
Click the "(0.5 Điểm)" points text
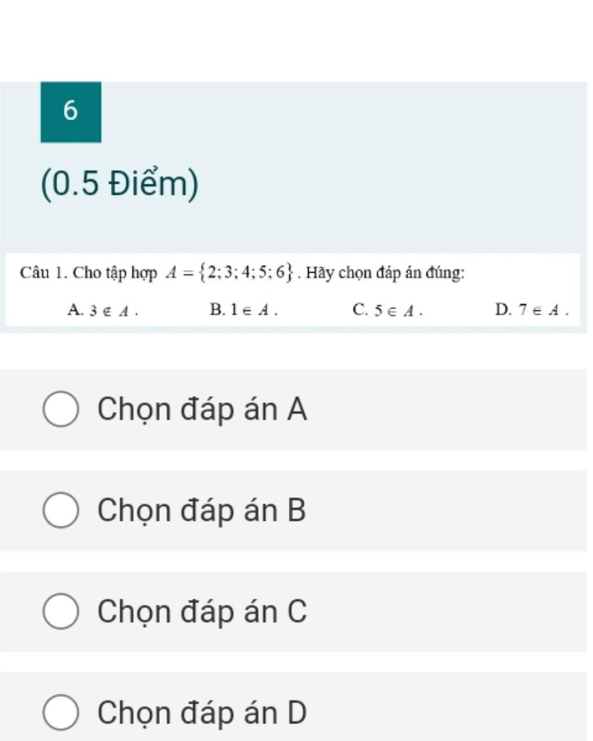point(120,185)
